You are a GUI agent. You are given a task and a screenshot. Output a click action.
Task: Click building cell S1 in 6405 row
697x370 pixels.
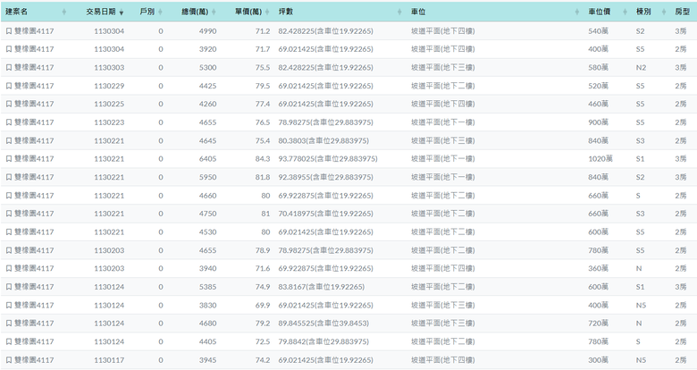point(640,159)
